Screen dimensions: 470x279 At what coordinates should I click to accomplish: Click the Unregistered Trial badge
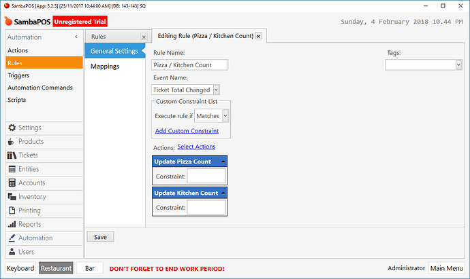coord(80,22)
